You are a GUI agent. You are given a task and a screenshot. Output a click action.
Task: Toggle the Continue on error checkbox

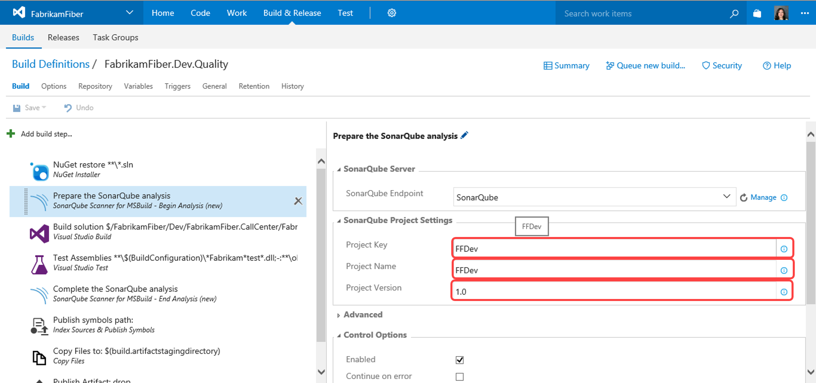[x=460, y=376]
